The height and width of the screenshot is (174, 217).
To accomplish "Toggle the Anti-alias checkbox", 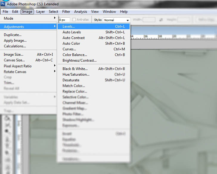I will point(74,20).
